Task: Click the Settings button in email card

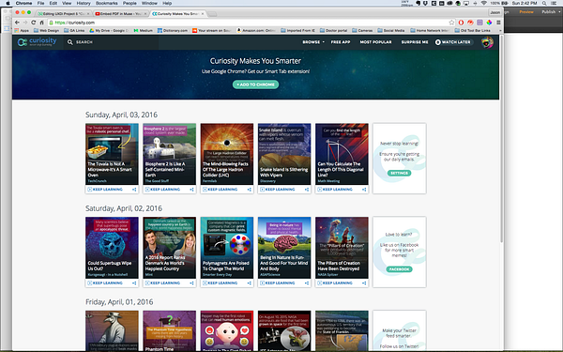Action: click(400, 173)
